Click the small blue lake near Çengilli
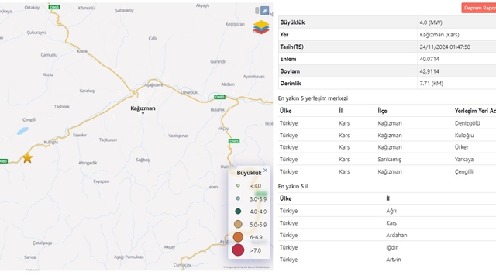Viewport: 496px width, 279px height. click(x=22, y=130)
